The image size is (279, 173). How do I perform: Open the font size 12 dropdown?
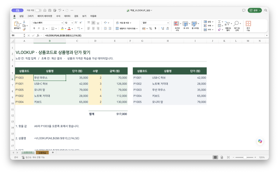[x=72, y=23]
